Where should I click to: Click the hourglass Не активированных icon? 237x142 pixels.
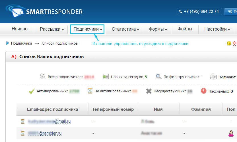tap(90, 91)
